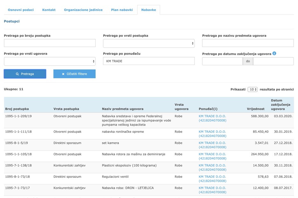
Task: Open KM TRADE D.O.O. link for 1095-1-1-209/19
Action: (x=212, y=116)
